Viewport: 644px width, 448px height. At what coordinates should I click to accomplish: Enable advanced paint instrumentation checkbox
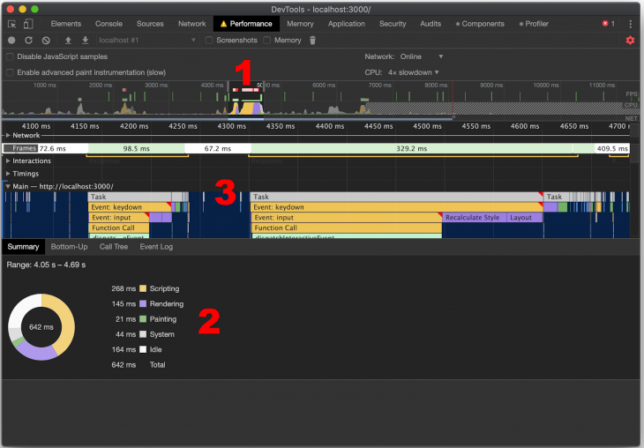pos(11,71)
